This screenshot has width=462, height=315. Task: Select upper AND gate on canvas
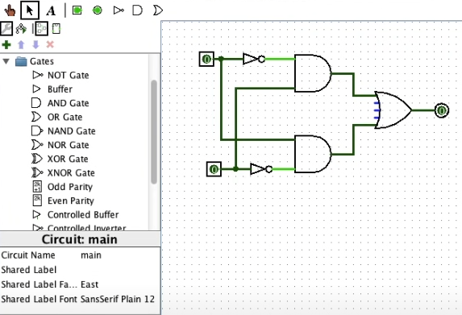(313, 73)
